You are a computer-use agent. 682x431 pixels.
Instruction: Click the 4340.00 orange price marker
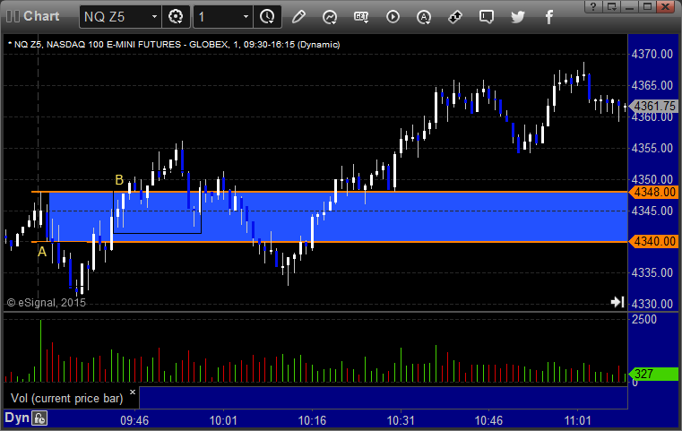point(653,241)
